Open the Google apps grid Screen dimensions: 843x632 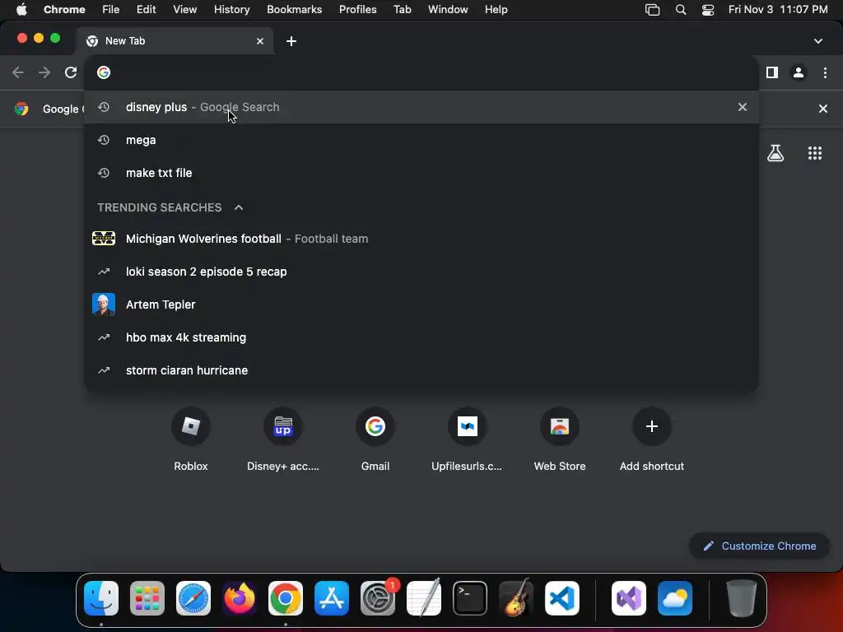[x=815, y=153]
